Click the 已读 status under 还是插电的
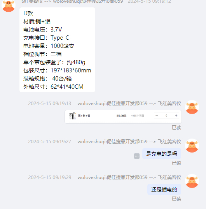 (x=176, y=199)
